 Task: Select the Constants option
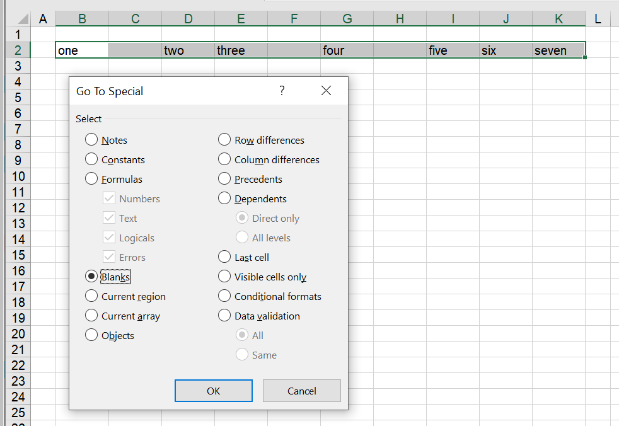point(91,159)
